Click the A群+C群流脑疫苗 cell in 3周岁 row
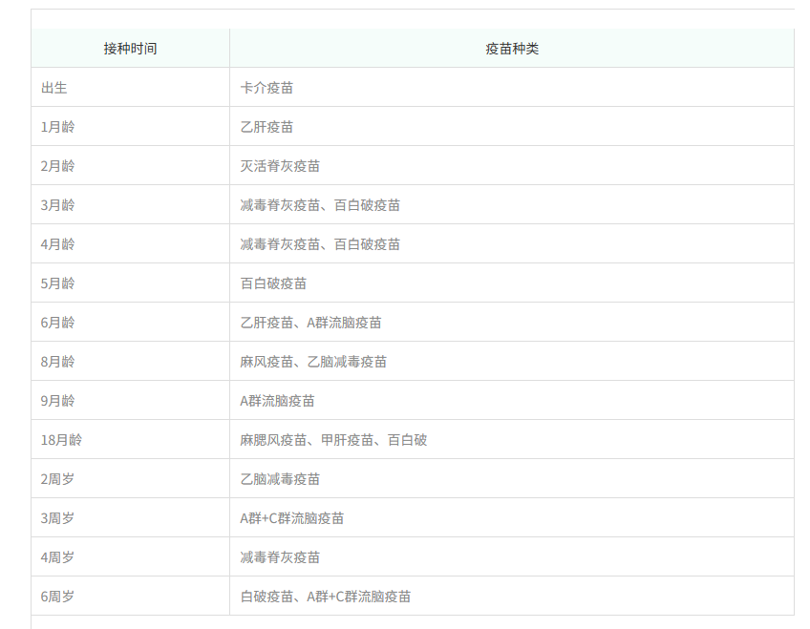 coord(511,518)
